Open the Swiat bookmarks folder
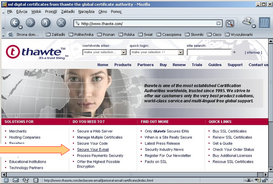273x184 pixels. [x=145, y=34]
